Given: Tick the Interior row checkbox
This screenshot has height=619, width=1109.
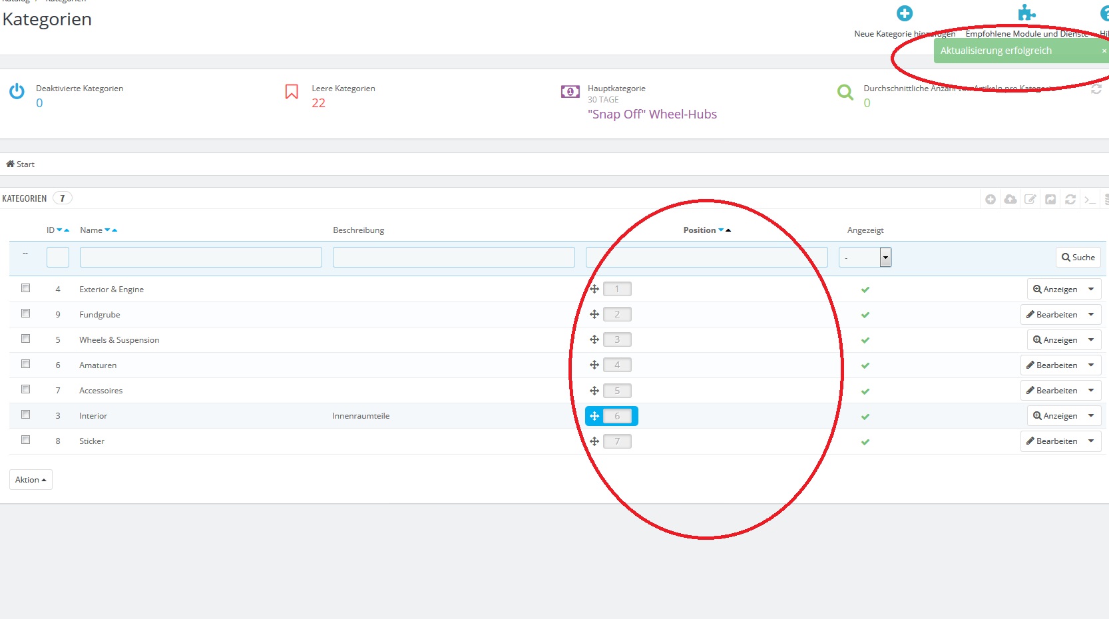Looking at the screenshot, I should coord(26,415).
